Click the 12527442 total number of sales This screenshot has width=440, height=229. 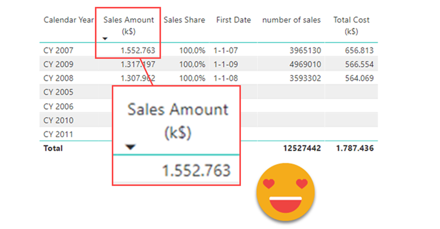(302, 148)
